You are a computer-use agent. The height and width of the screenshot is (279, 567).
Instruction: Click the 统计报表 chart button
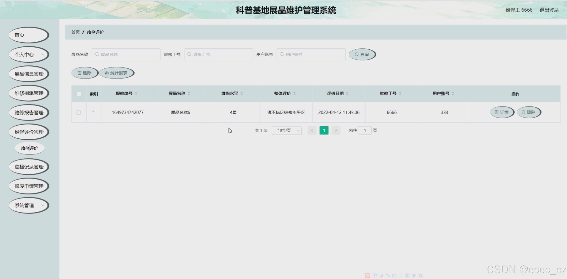116,73
